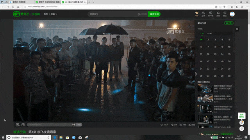Click the green feedback bubble widget
This screenshot has height=140, width=250.
coord(241,116)
